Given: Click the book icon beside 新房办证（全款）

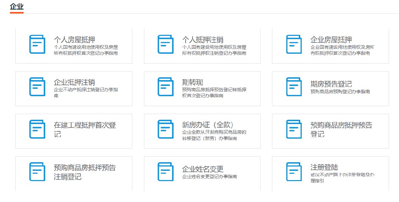Looking at the screenshot, I should 165,129.
